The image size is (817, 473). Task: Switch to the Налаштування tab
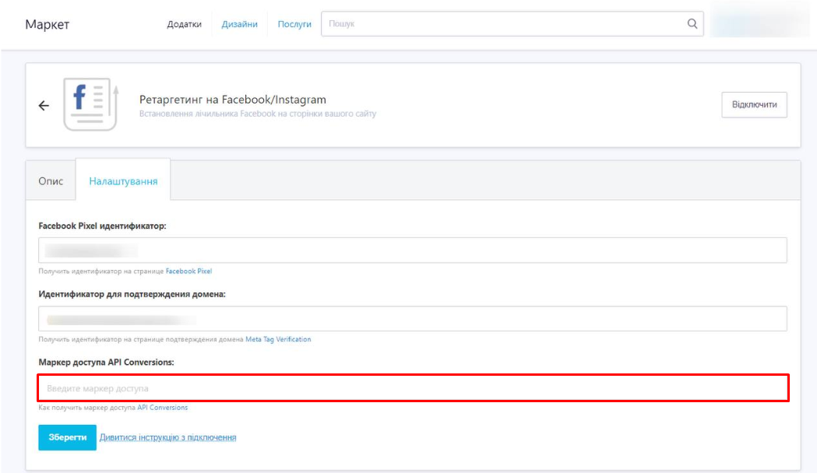pos(123,181)
